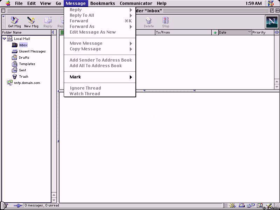280x210 pixels.
Task: Click message list scrollbar up arrow
Action: (277, 82)
